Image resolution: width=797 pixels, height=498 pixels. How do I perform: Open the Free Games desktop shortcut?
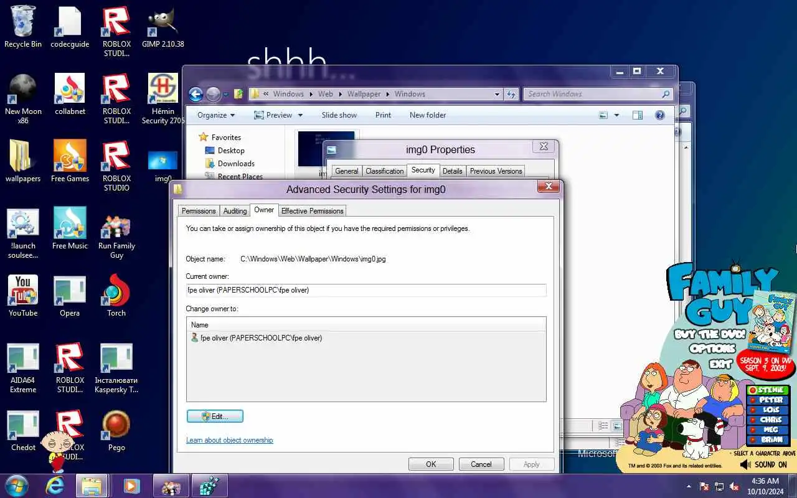pos(70,161)
